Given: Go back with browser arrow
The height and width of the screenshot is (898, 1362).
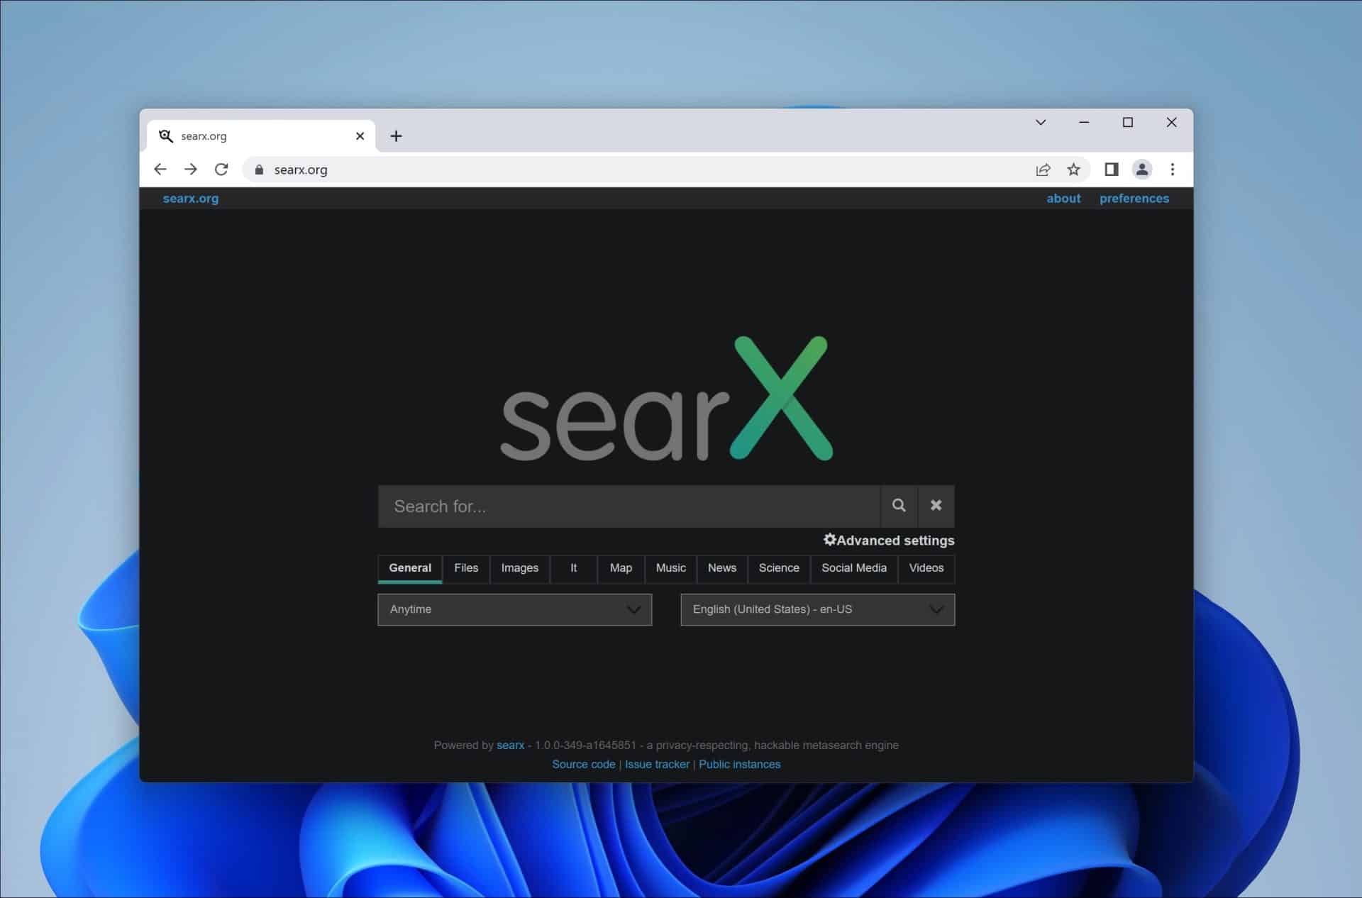Looking at the screenshot, I should (x=160, y=170).
